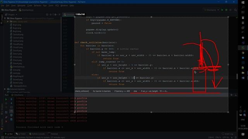248x139 pixels.
Task: Open the ENG language indicator
Action: pyautogui.click(x=243, y=120)
